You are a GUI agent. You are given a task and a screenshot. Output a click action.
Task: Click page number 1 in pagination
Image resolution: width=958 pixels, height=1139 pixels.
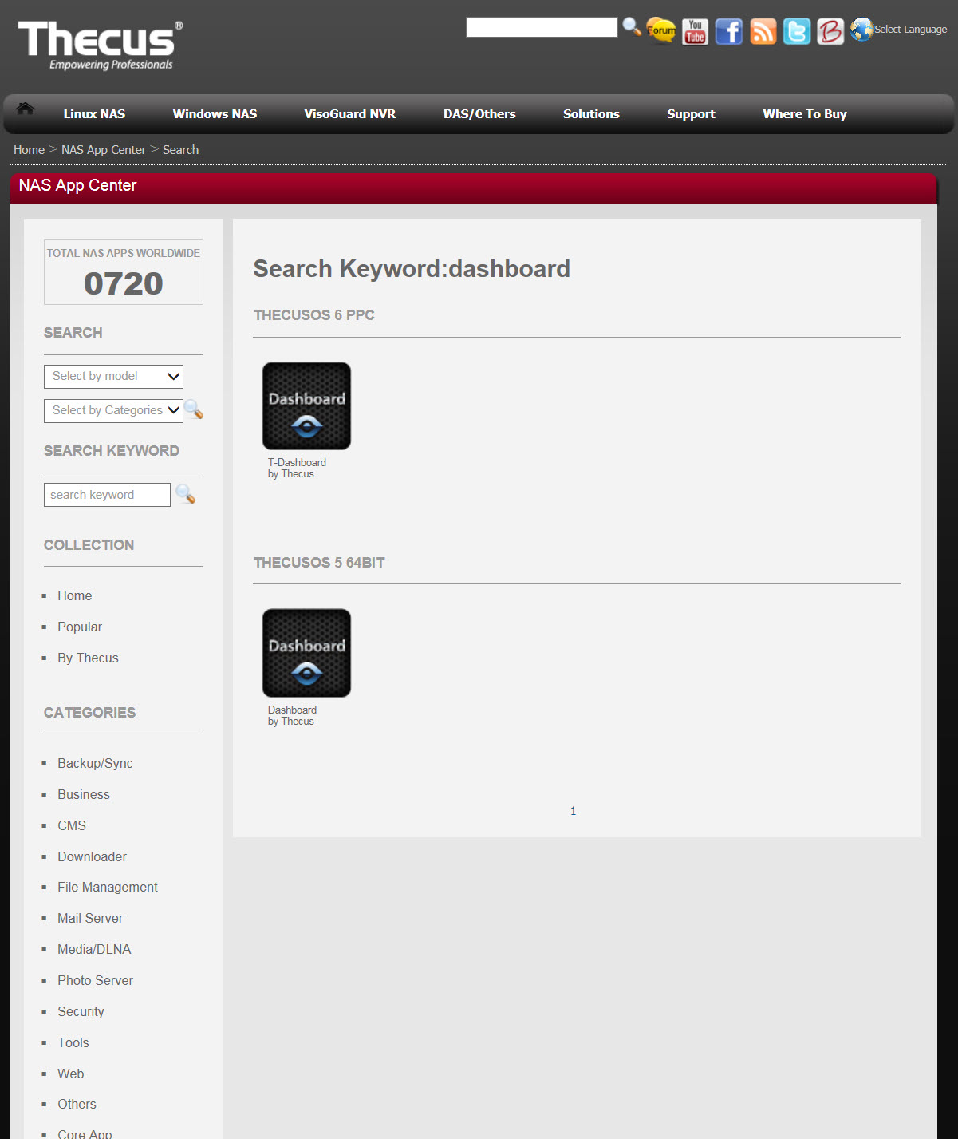[573, 811]
